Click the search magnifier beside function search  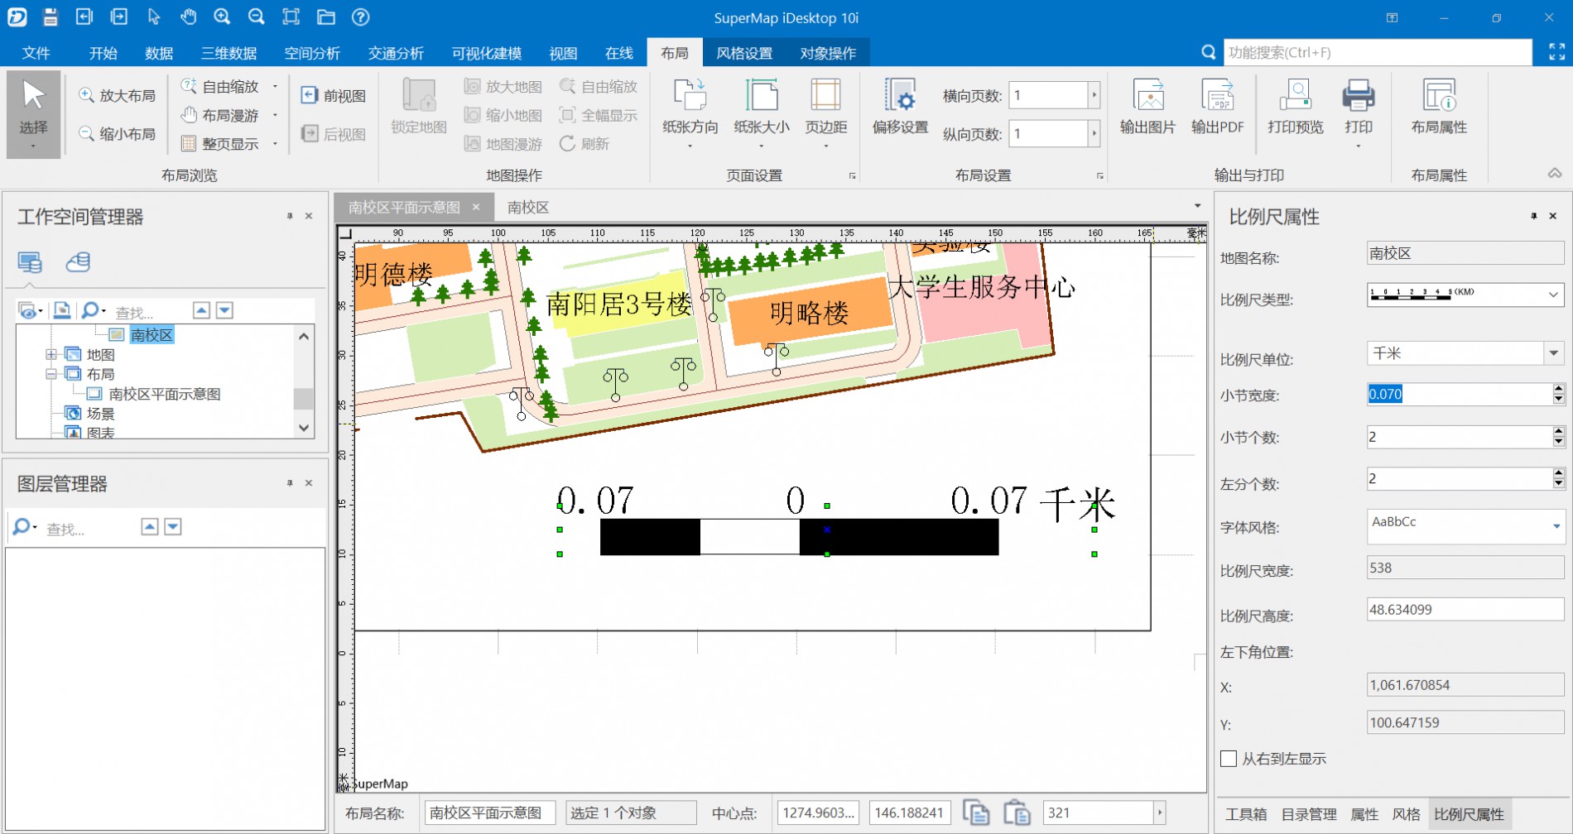1208,52
